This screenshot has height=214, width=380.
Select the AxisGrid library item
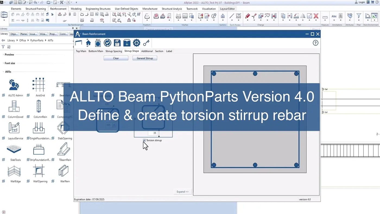(39, 85)
